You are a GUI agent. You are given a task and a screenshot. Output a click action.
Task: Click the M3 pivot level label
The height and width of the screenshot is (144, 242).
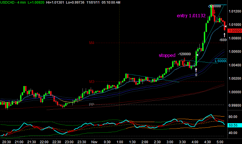(91, 82)
